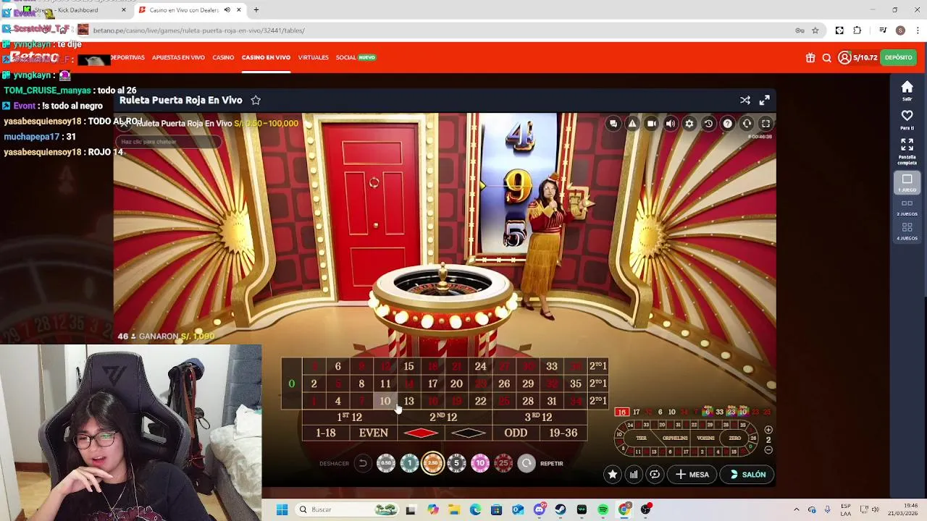The height and width of the screenshot is (521, 927).
Task: Select the 4 Juegos layout
Action: coord(907,232)
